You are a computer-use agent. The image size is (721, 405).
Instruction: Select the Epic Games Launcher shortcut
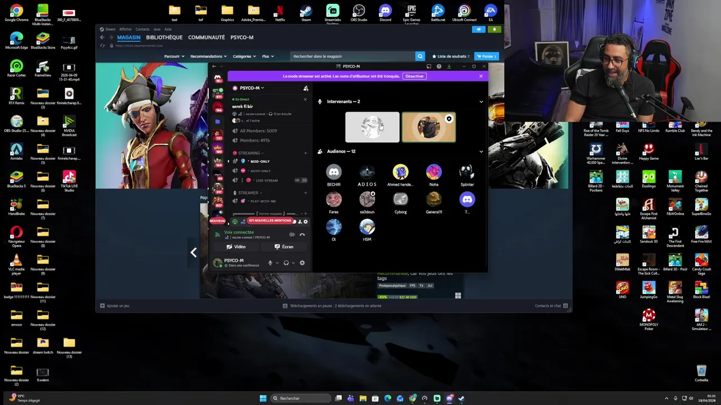pos(412,14)
